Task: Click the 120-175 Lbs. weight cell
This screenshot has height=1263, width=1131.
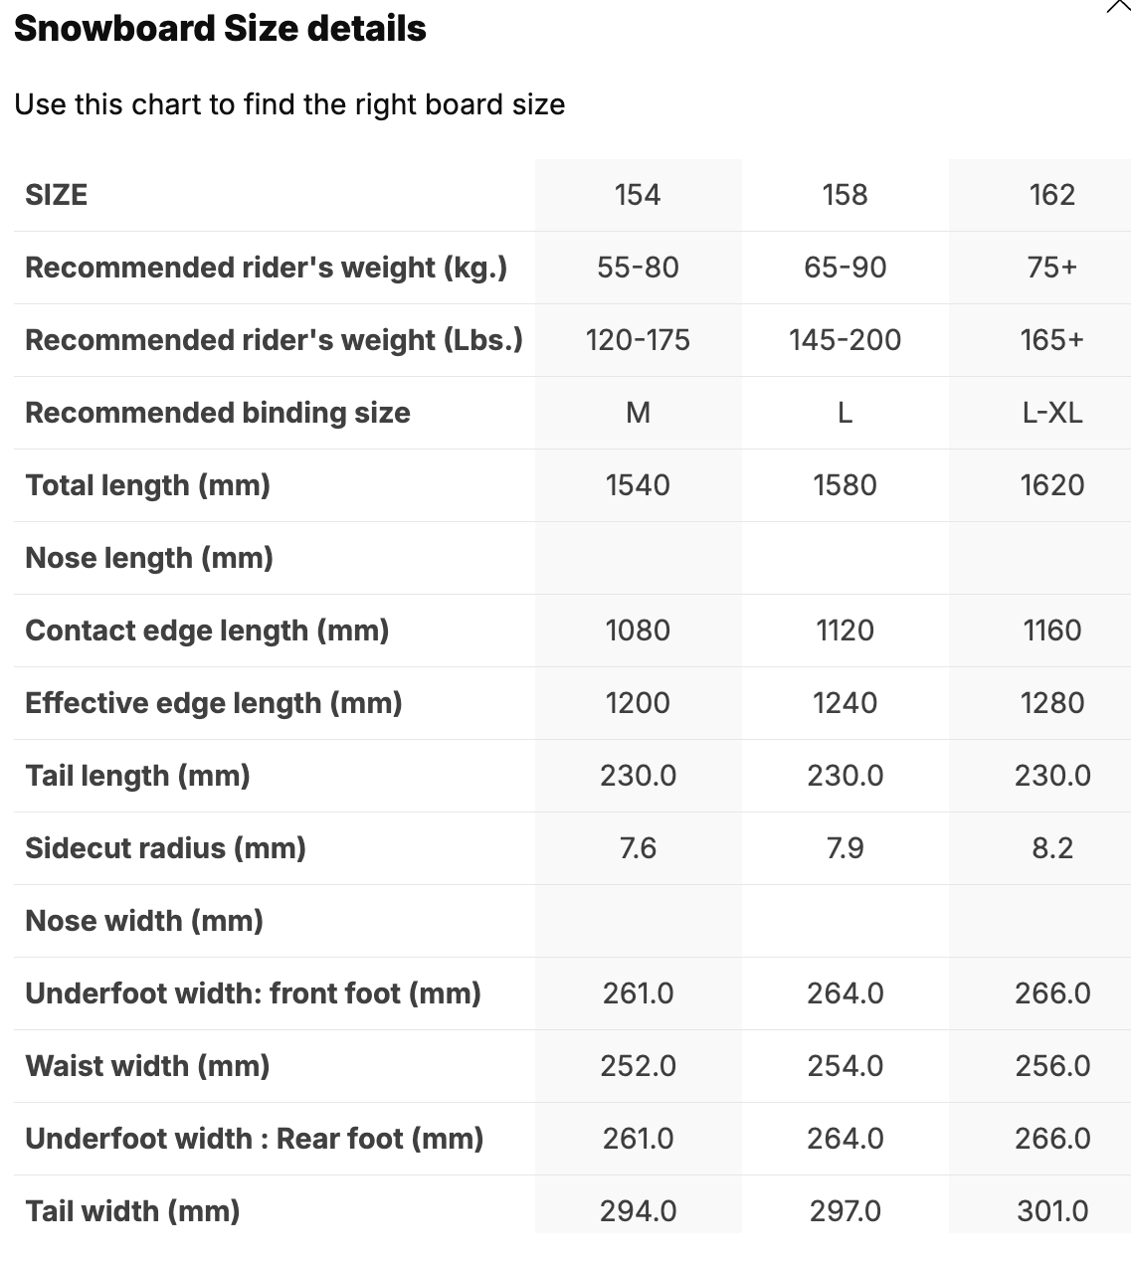Action: tap(638, 340)
